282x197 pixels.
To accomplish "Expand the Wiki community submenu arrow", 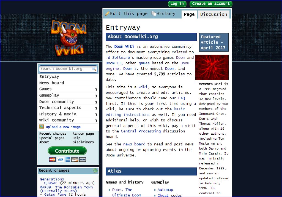I will click(96, 121).
